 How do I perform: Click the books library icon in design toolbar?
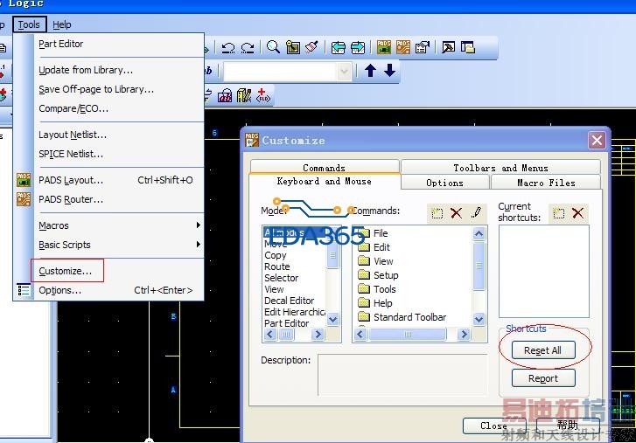(x=244, y=95)
